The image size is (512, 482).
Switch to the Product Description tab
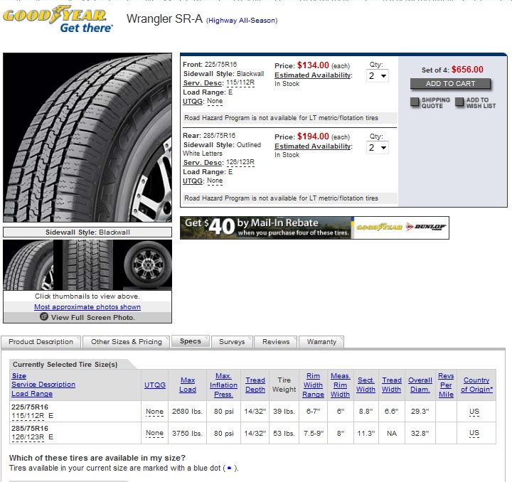(41, 342)
